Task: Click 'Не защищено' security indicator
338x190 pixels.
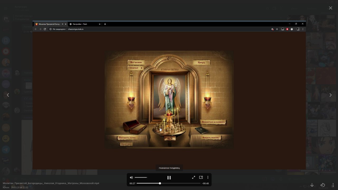Action: 57,29
